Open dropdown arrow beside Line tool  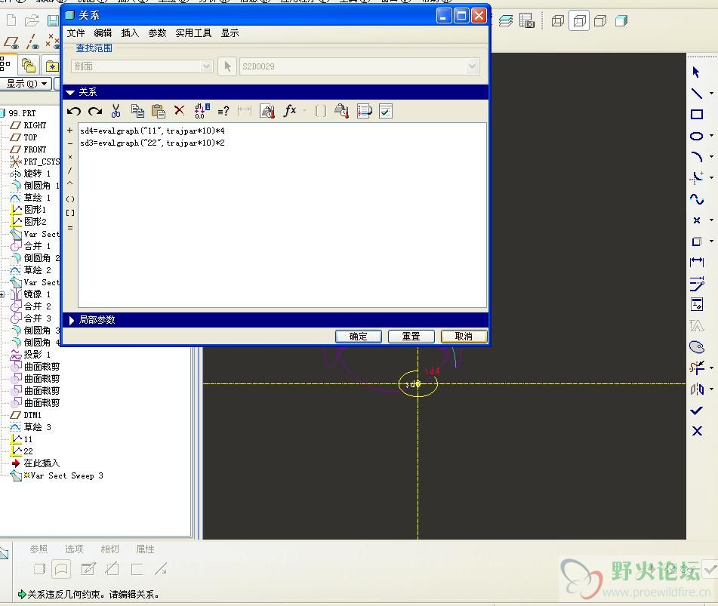click(711, 94)
